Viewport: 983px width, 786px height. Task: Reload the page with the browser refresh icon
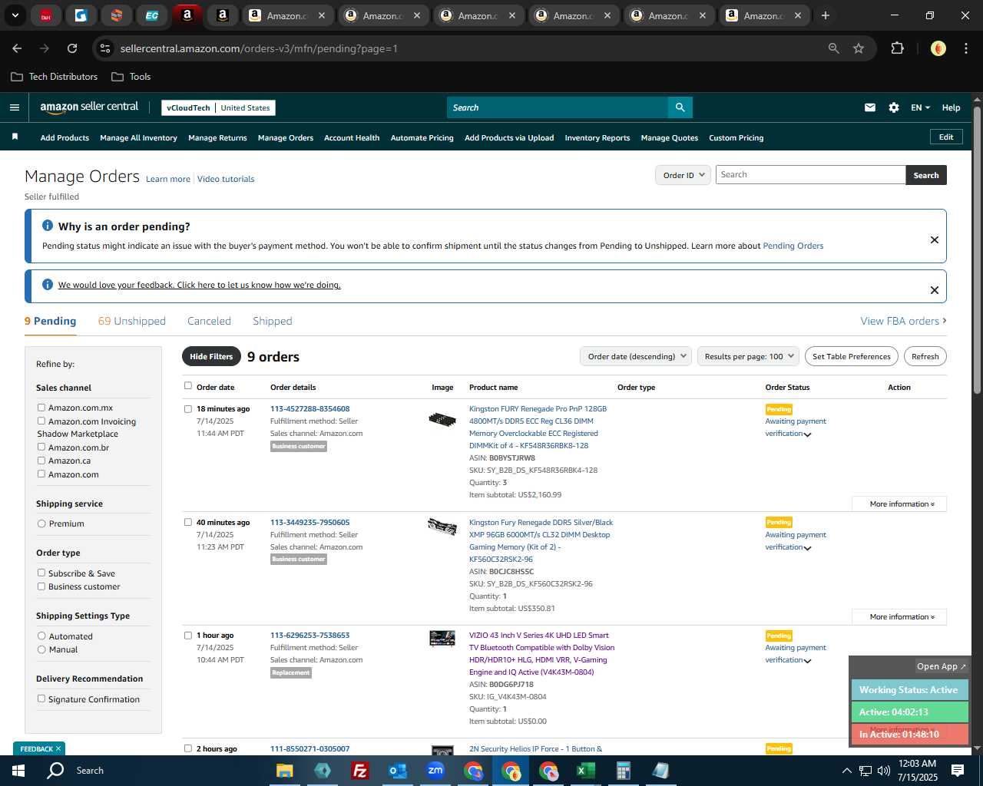tap(72, 48)
